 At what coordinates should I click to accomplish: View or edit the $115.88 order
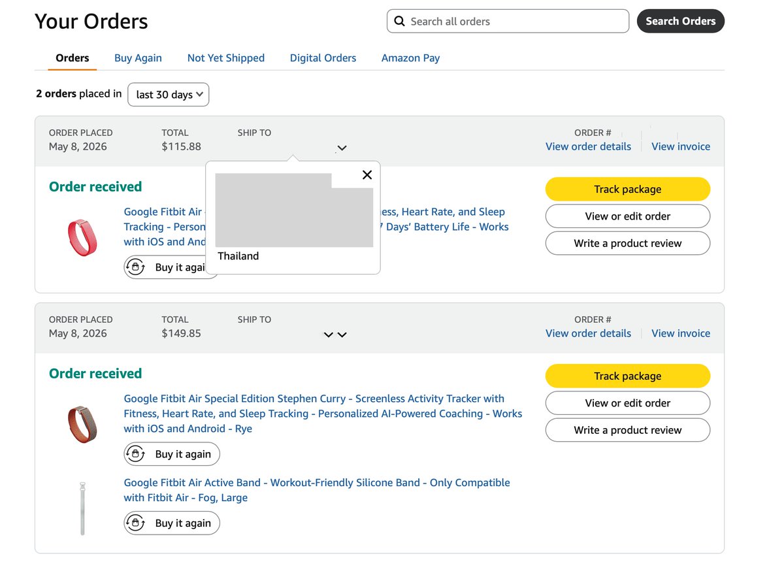[627, 216]
